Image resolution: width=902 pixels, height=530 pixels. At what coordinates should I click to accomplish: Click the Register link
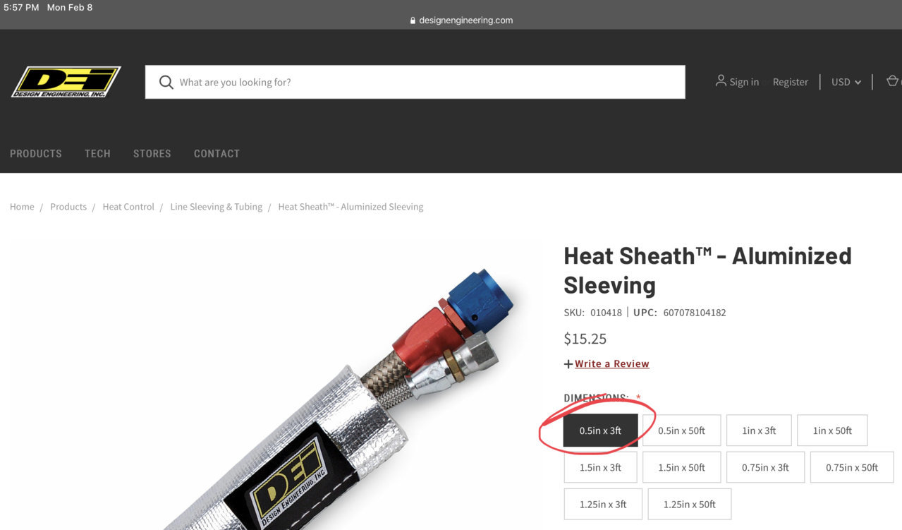click(790, 82)
